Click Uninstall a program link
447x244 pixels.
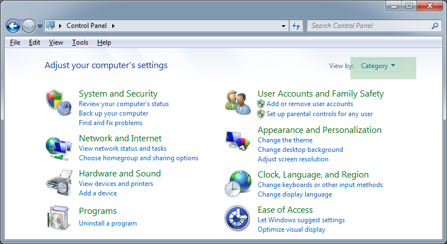pyautogui.click(x=108, y=223)
